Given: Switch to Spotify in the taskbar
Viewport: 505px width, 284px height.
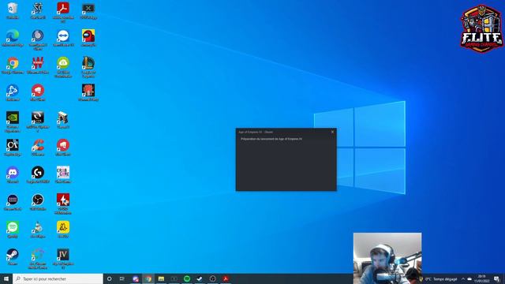Looking at the screenshot, I should 187,278.
